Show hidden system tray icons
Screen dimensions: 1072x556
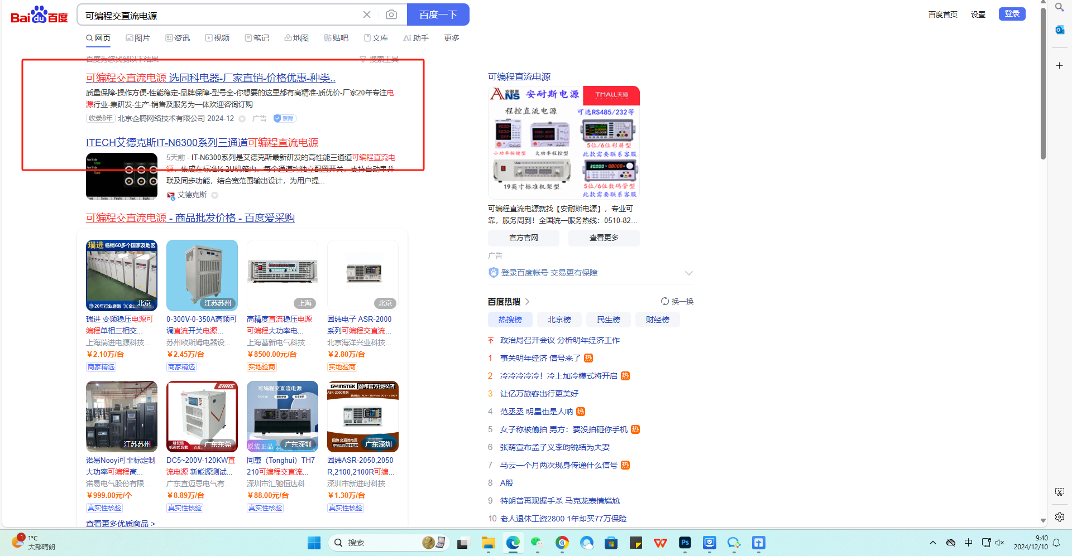[932, 543]
